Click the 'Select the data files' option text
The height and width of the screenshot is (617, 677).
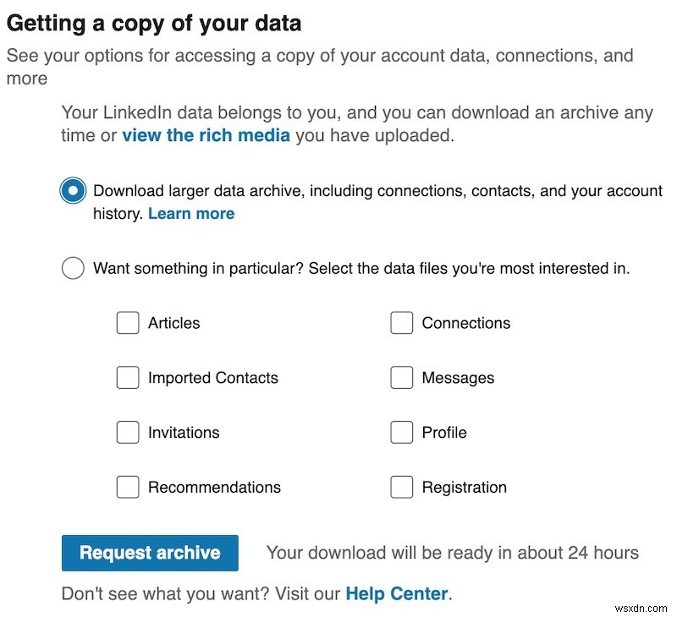point(468,269)
